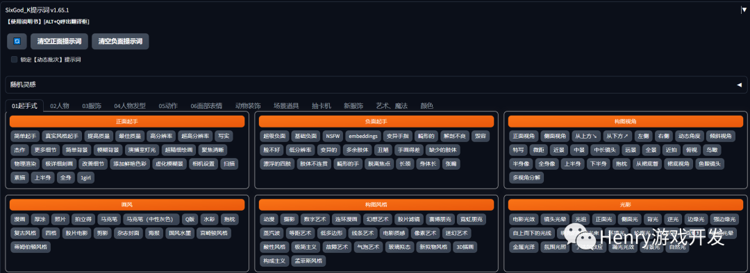Click the 马克笔（中性灰色） tag
The width and height of the screenshot is (750, 273).
[151, 219]
